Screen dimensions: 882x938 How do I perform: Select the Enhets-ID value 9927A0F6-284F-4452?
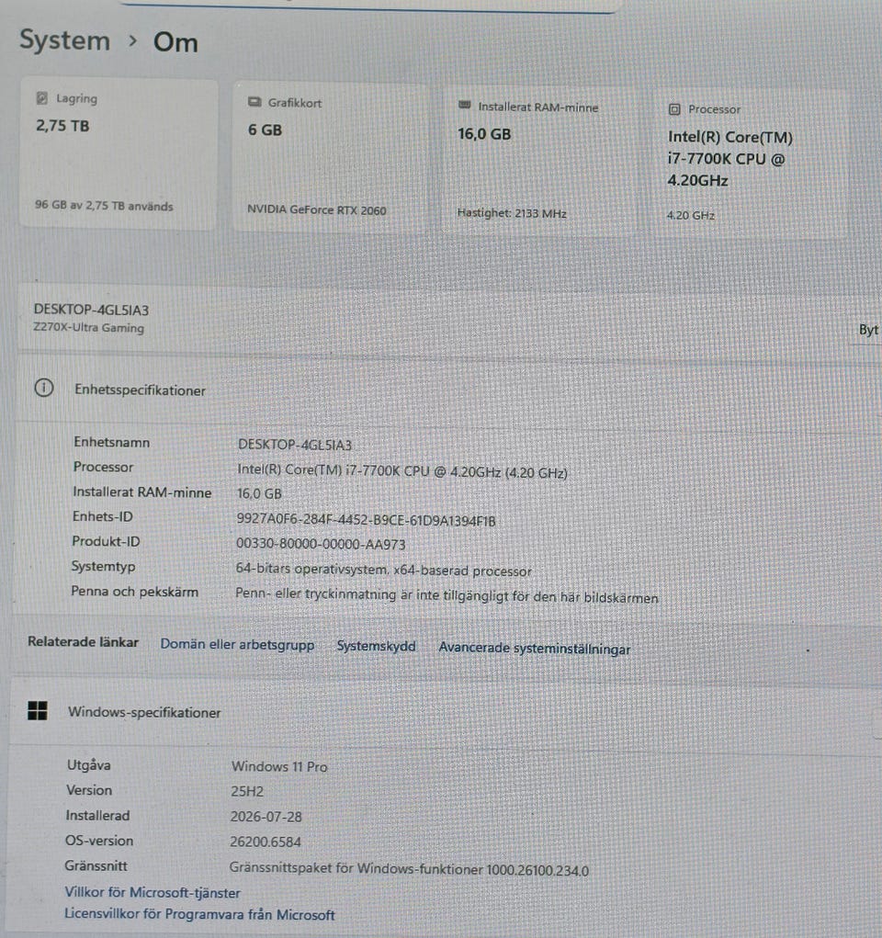pos(366,520)
